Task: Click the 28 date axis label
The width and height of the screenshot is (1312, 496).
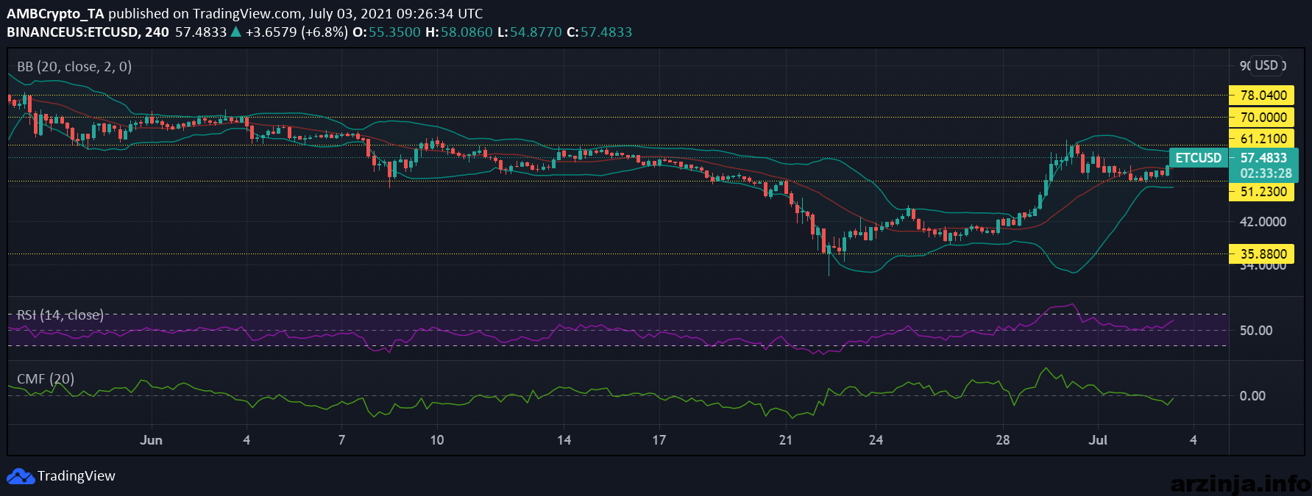Action: pos(1002,439)
